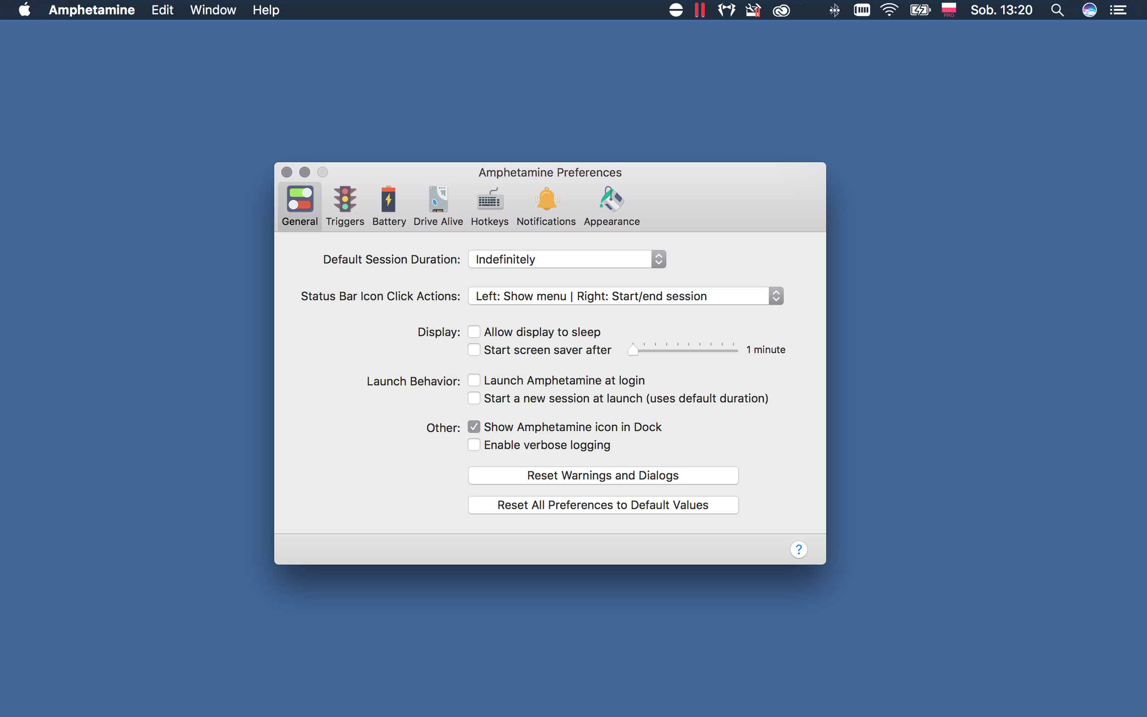Switch to the Triggers tab
This screenshot has width=1147, height=717.
click(345, 206)
